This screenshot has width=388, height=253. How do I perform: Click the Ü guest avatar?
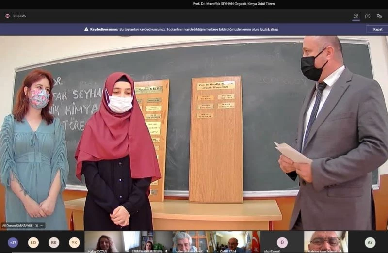click(282, 242)
